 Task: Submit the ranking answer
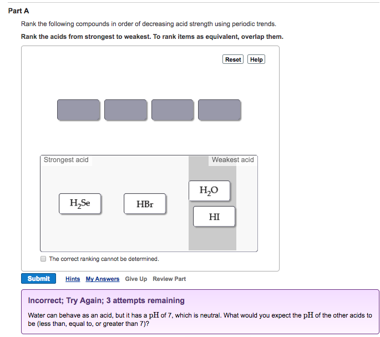point(39,279)
